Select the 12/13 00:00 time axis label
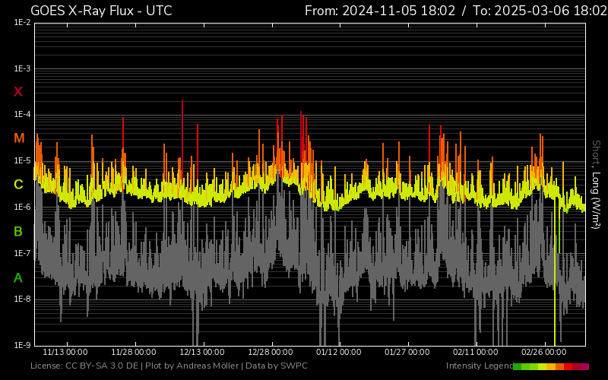Viewport: 608px width, 380px height. pyautogui.click(x=201, y=353)
